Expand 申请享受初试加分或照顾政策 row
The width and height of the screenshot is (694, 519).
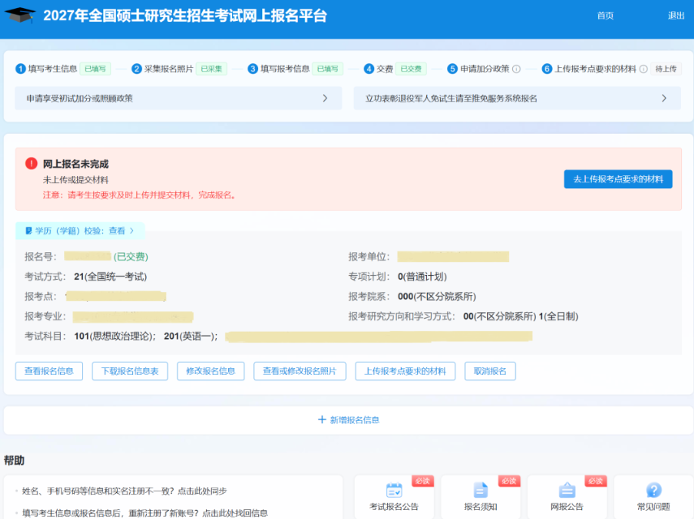(x=179, y=98)
